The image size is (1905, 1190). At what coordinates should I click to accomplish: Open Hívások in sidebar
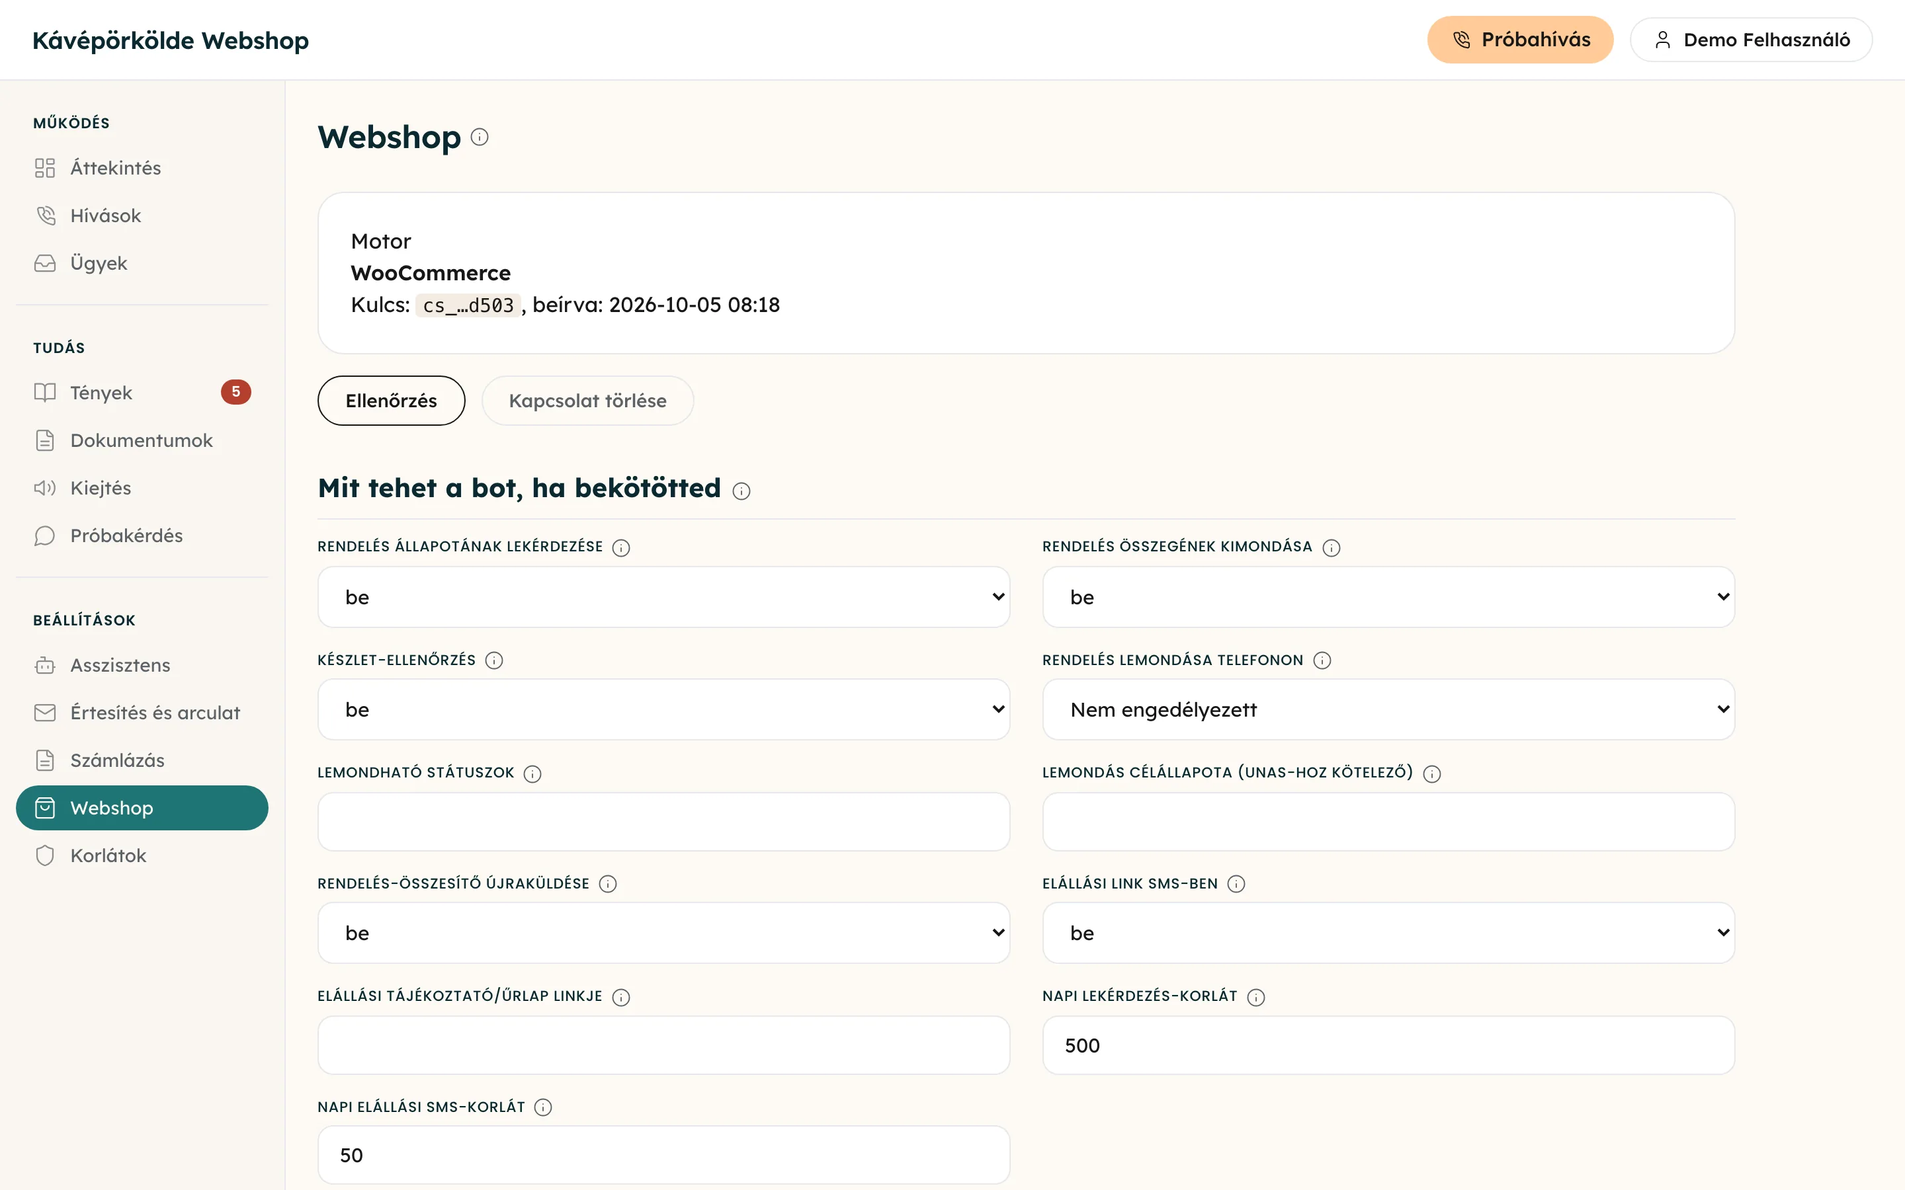[142, 216]
